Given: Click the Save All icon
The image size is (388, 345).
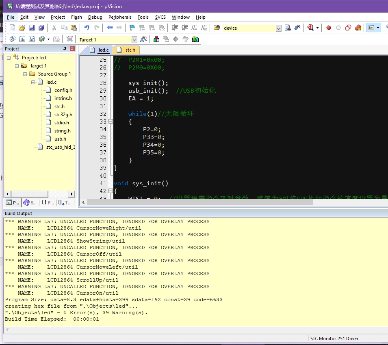Looking at the screenshot, I should tap(41, 28).
